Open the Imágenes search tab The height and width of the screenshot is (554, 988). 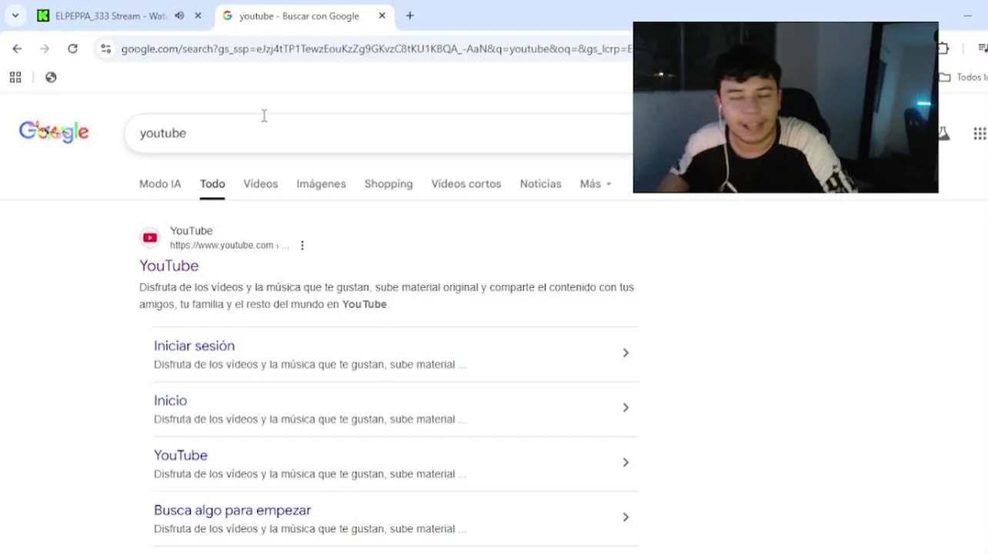coord(321,184)
